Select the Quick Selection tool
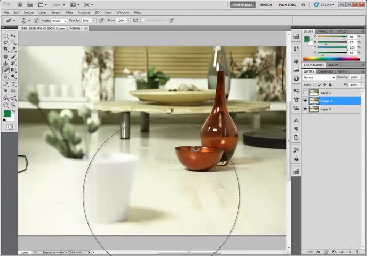 [13, 42]
